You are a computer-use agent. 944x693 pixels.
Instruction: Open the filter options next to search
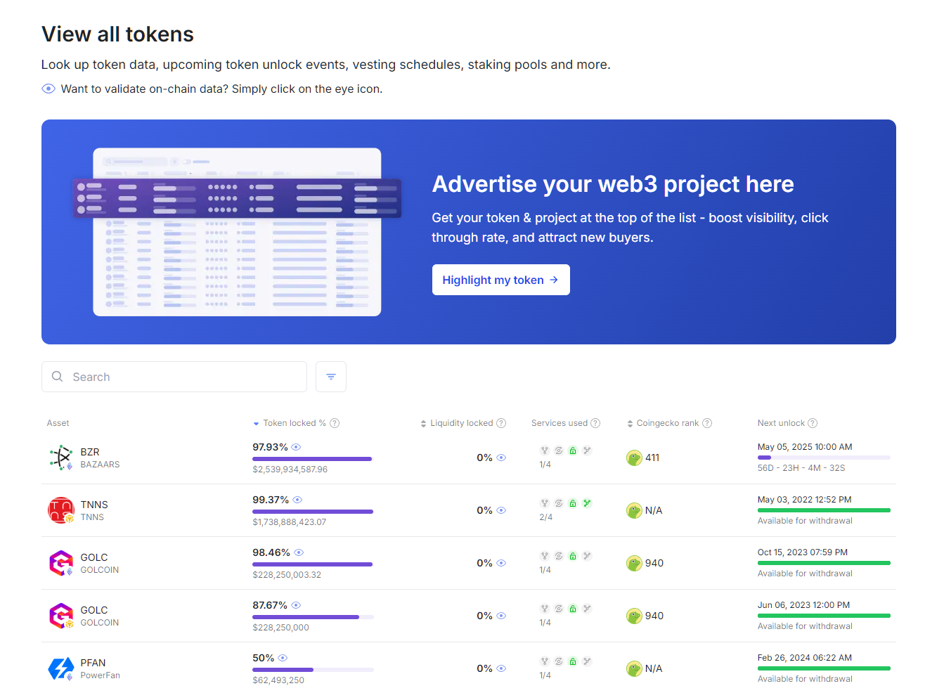[330, 377]
